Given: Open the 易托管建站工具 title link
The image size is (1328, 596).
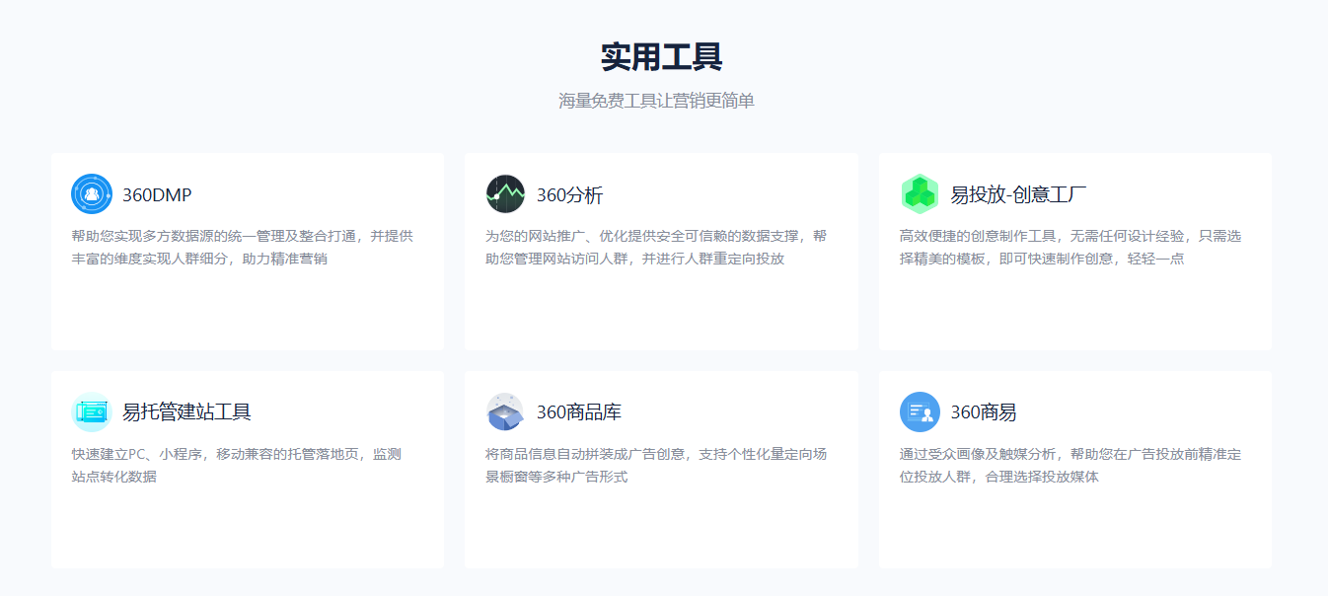Looking at the screenshot, I should 186,412.
